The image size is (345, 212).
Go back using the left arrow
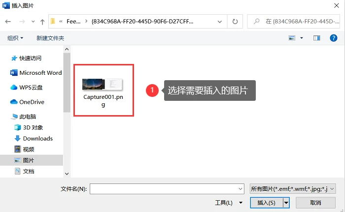[x=8, y=22]
